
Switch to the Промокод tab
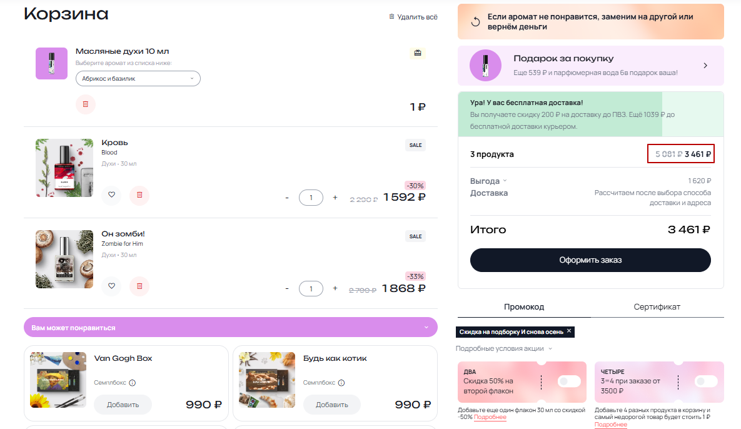coord(524,307)
